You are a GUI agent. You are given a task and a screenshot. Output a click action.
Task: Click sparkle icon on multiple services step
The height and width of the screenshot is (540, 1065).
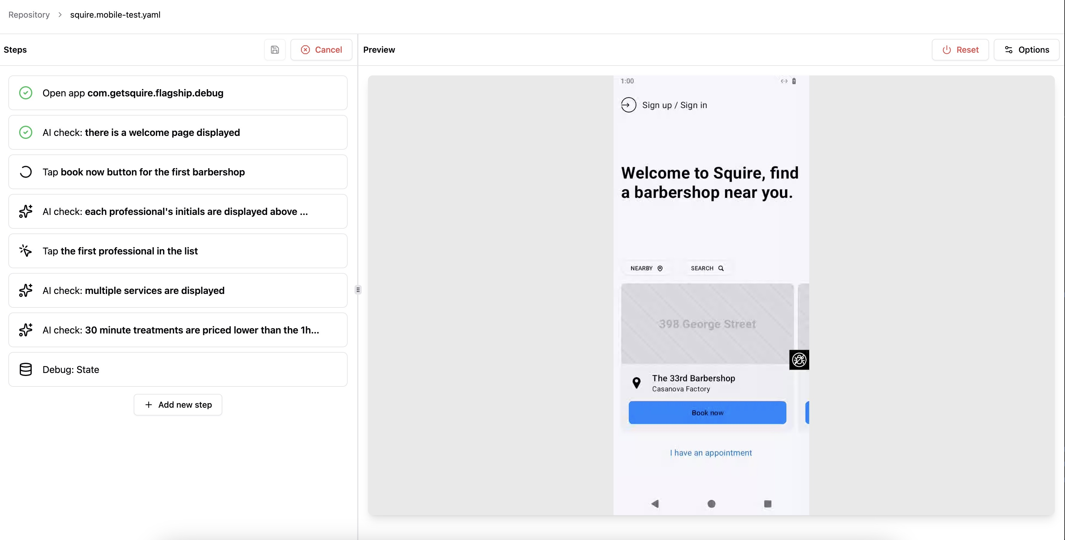coord(26,290)
